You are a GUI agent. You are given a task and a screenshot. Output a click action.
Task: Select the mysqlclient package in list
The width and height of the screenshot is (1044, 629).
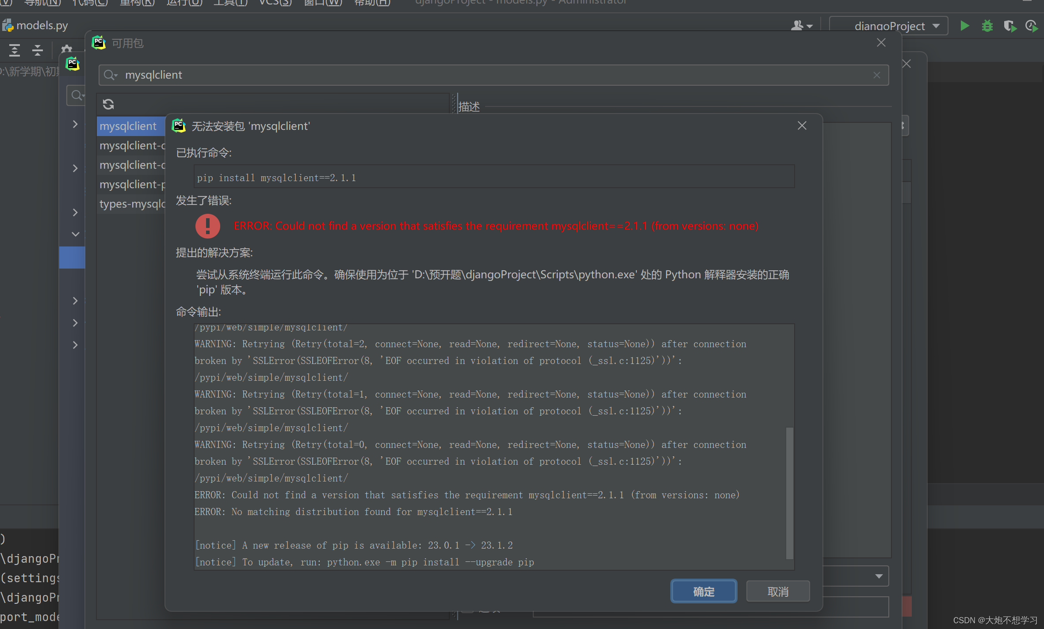pyautogui.click(x=131, y=126)
